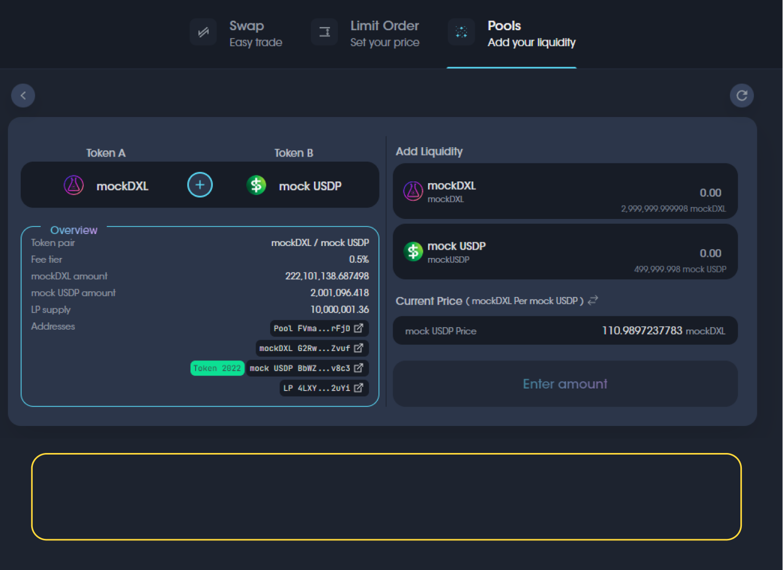Click the back arrow button
Screen dimensions: 783x570
click(x=23, y=96)
